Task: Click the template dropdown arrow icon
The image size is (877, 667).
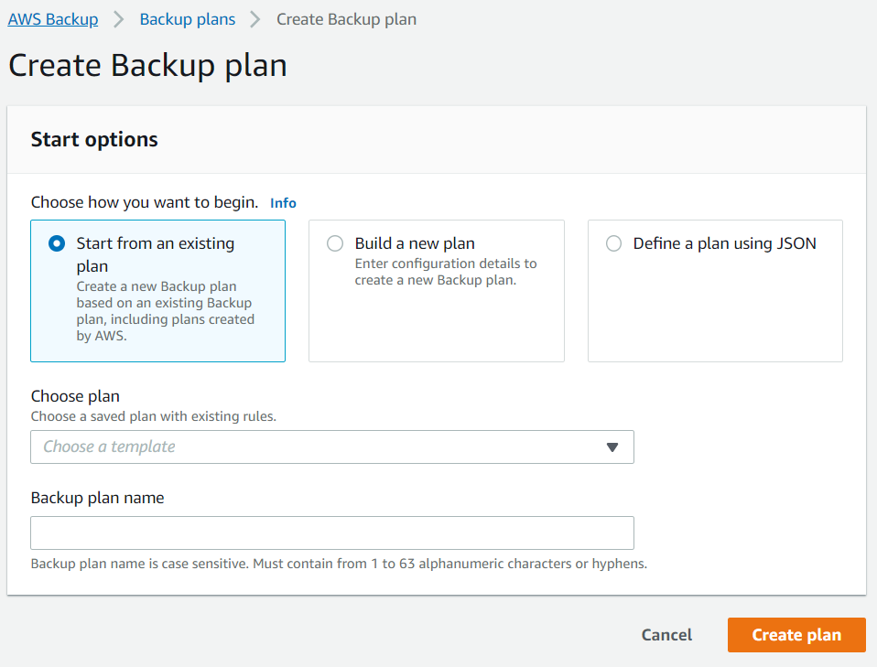Action: (x=612, y=447)
